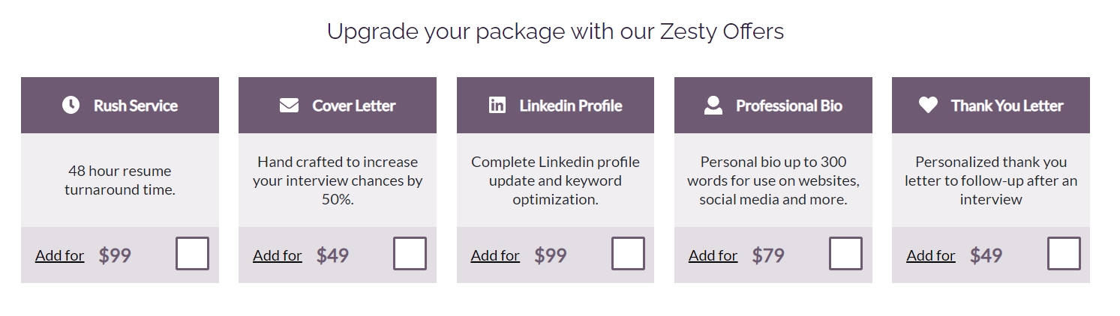The height and width of the screenshot is (316, 1120).
Task: Click the Professional Bio header title
Action: pos(789,106)
